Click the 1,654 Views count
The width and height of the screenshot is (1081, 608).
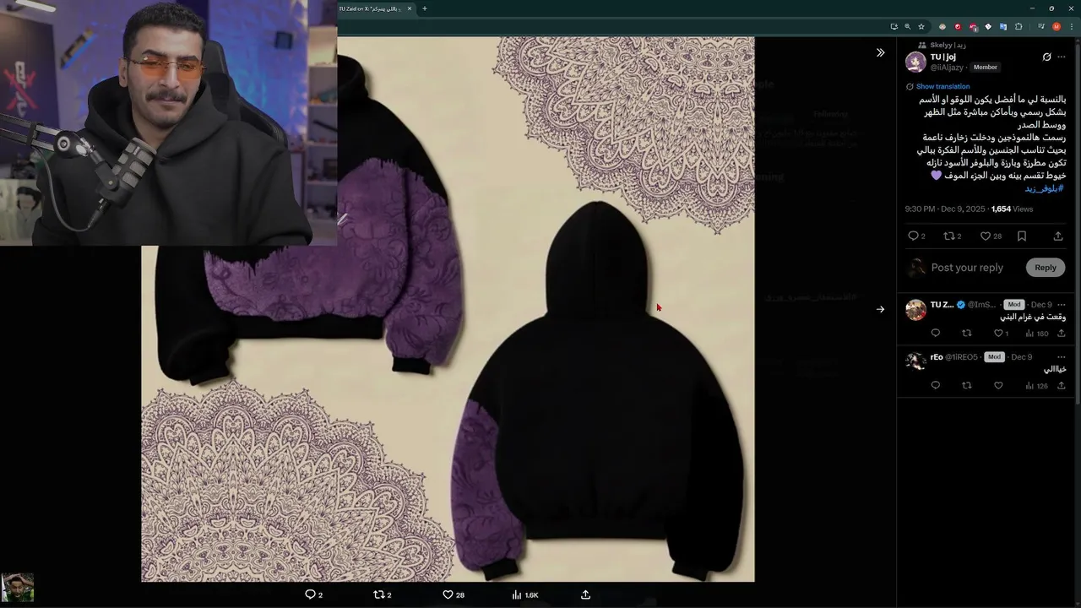tap(1012, 209)
